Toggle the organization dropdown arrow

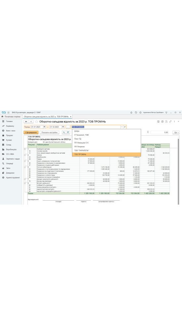[122, 127]
